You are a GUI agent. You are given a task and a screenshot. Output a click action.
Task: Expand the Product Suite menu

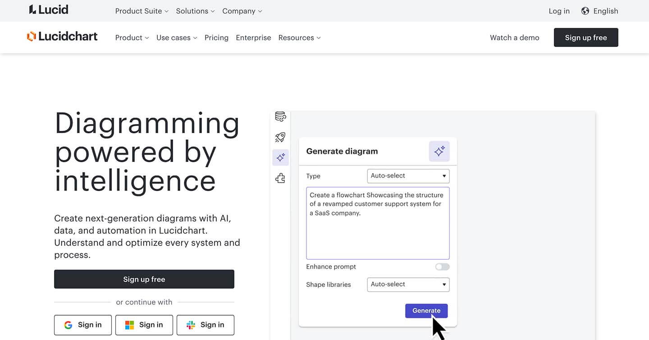click(x=142, y=11)
